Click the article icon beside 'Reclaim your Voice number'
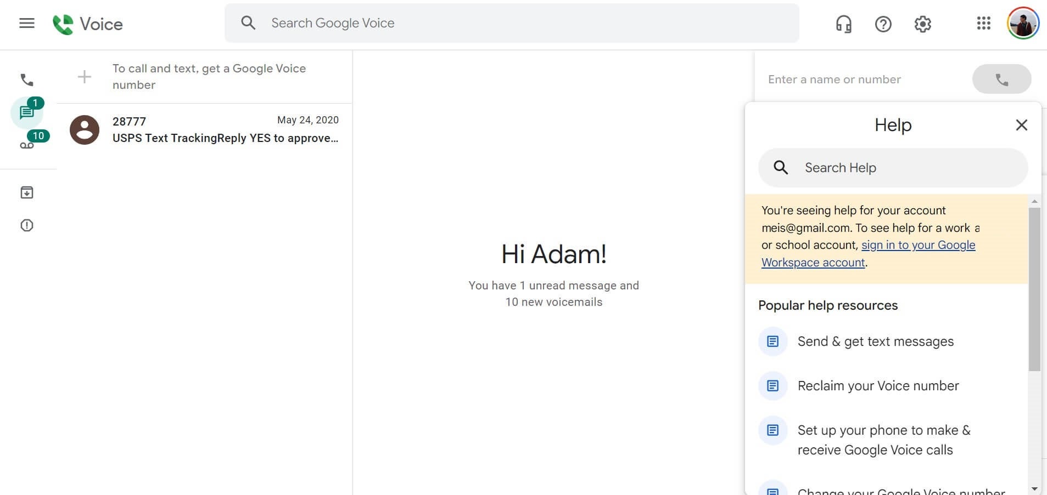 [x=772, y=386]
